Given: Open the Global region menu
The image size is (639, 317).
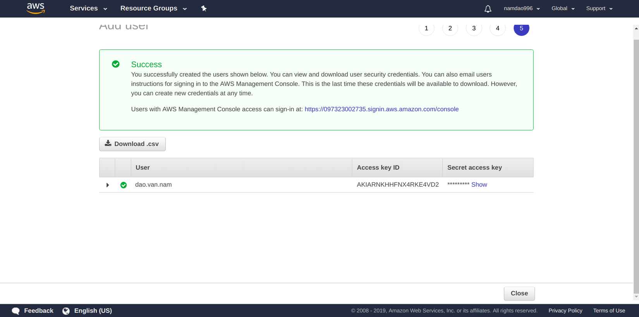Looking at the screenshot, I should (563, 9).
